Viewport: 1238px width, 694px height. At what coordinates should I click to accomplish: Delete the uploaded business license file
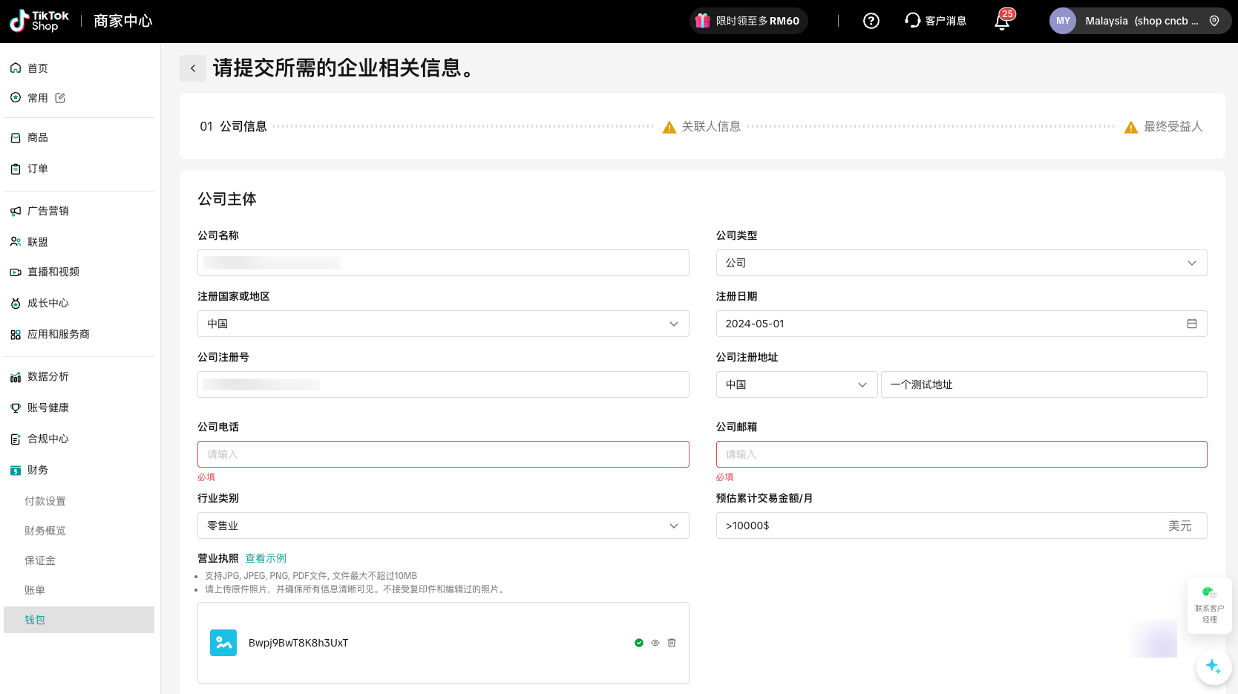click(x=672, y=643)
